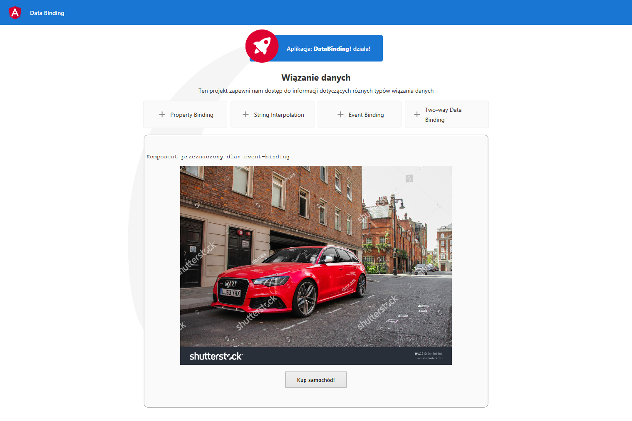Click the Angular logo in the header
This screenshot has height=421, width=632.
(15, 13)
